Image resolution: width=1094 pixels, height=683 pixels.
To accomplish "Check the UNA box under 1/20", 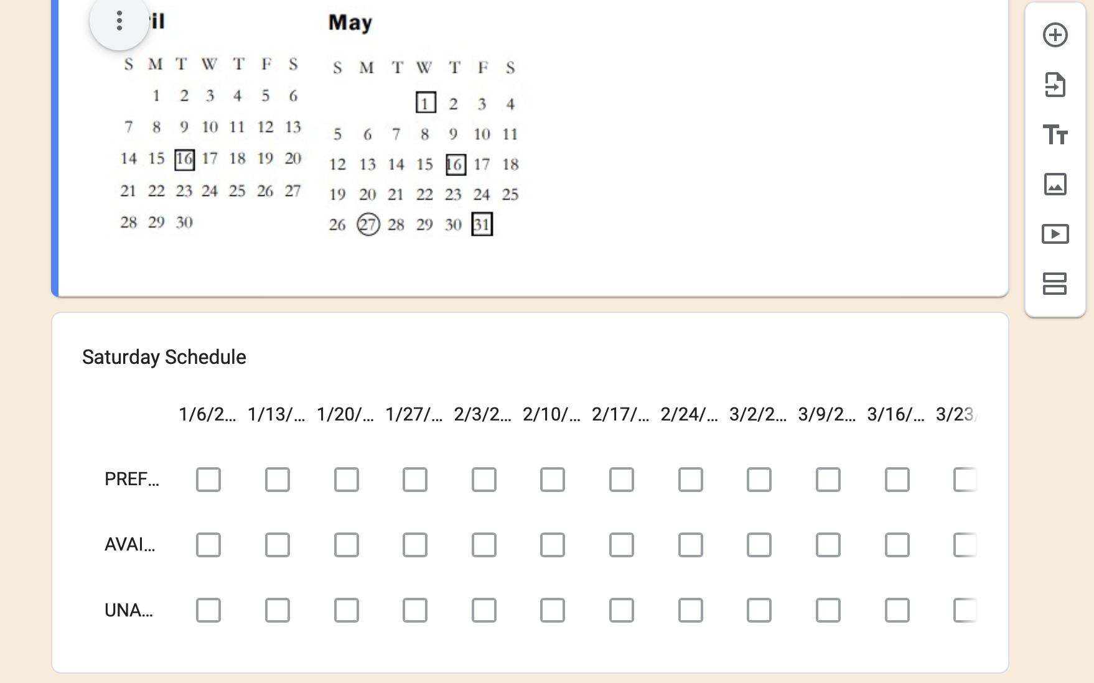I will pyautogui.click(x=346, y=610).
